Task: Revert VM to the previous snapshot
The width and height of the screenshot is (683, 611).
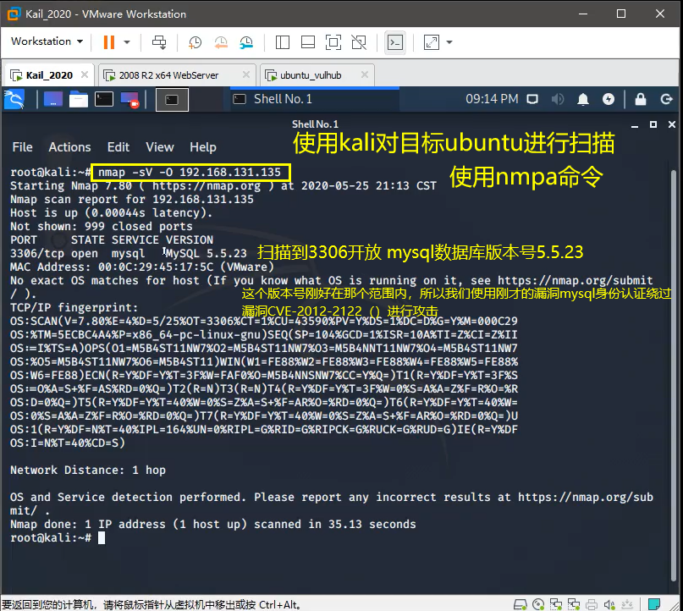Action: point(221,42)
